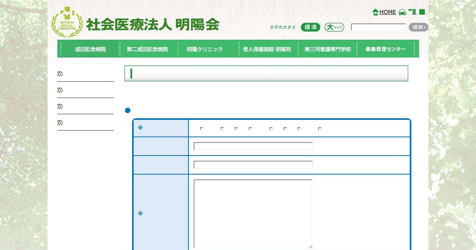Click the sitemap tree icon in header
The height and width of the screenshot is (250, 476).
coord(413,12)
